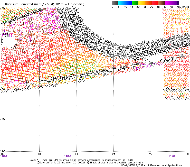The width and height of the screenshot is (190, 167).
Task: Click the latitude label '-60'
Action: 2,151
